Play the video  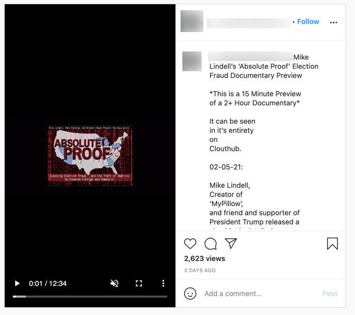pos(17,283)
